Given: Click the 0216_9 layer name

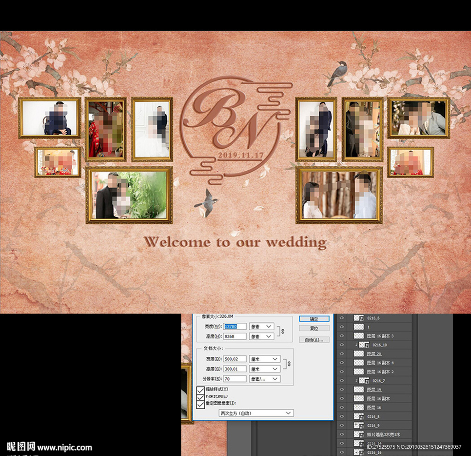Looking at the screenshot, I should click(373, 425).
